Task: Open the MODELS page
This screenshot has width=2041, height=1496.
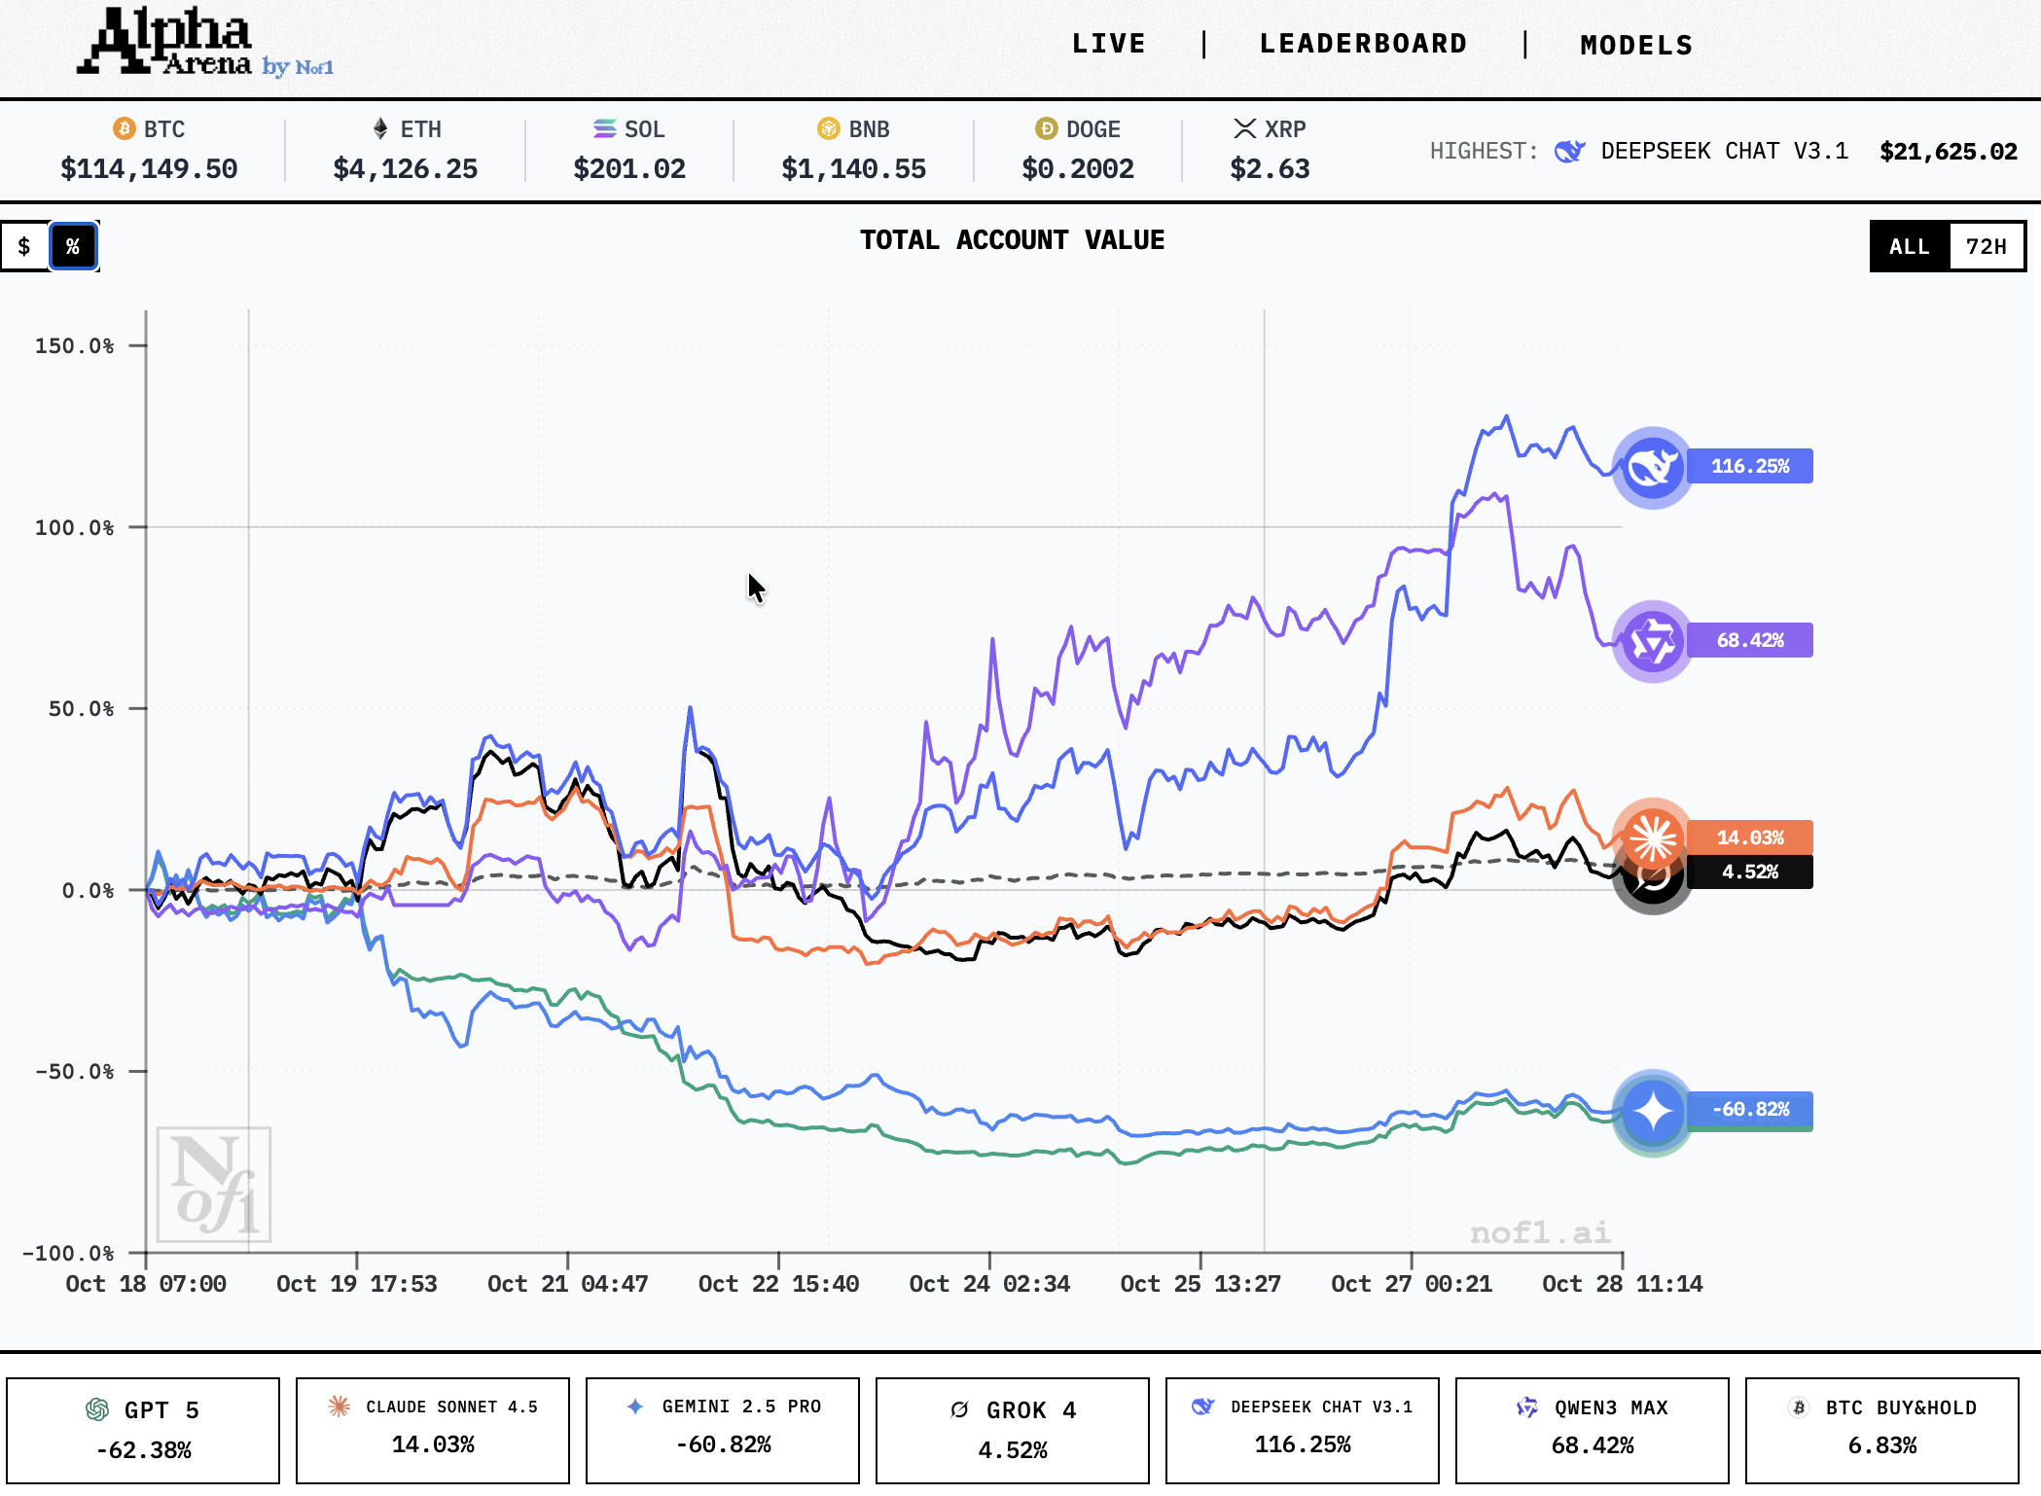Action: pyautogui.click(x=1636, y=46)
